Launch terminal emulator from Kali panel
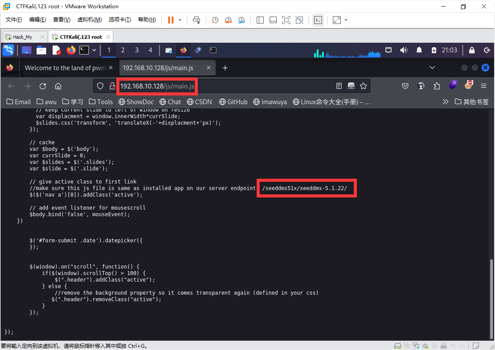The image size is (495, 350). (x=84, y=50)
